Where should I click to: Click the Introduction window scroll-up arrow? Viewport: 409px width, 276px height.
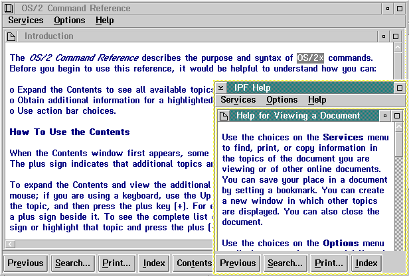(398, 48)
